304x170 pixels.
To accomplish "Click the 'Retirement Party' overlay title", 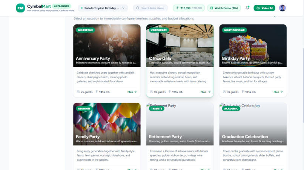I will point(165,137).
